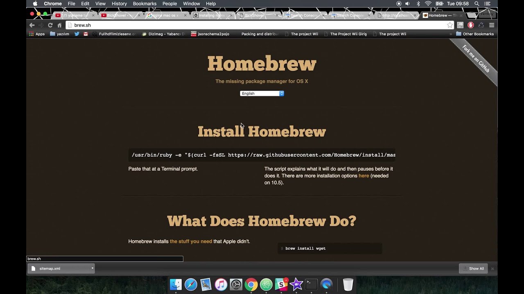
Task: Click the Bluetooth icon in menu bar
Action: point(418,4)
